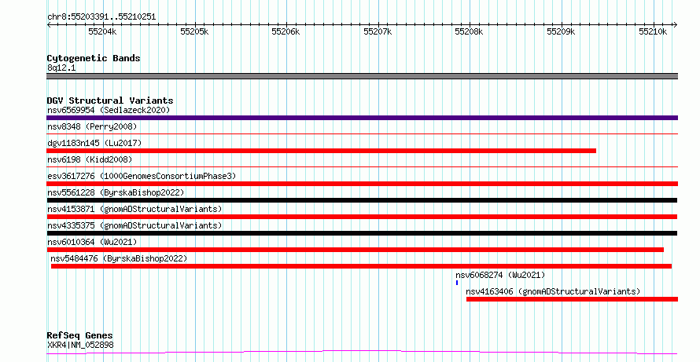
Task: Open variant label dgv1183n145 (Lu2017)
Action: (94, 143)
